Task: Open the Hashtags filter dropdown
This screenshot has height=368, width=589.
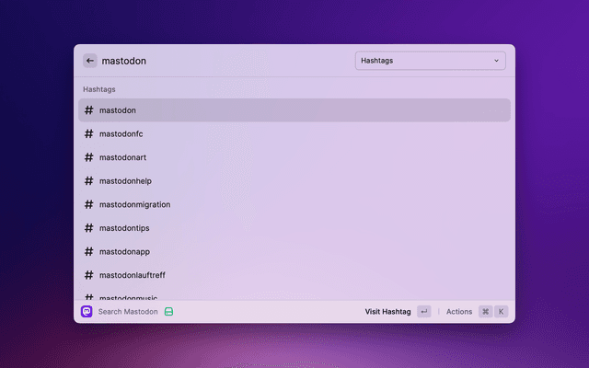Action: [430, 61]
